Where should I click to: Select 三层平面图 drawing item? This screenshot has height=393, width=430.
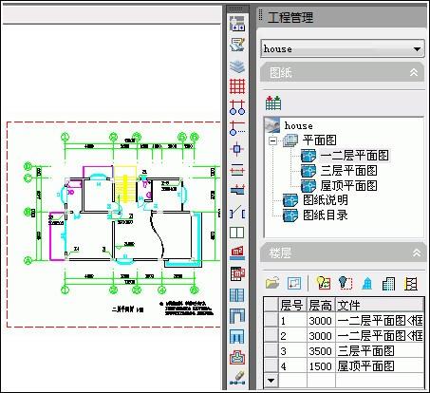[x=348, y=171]
